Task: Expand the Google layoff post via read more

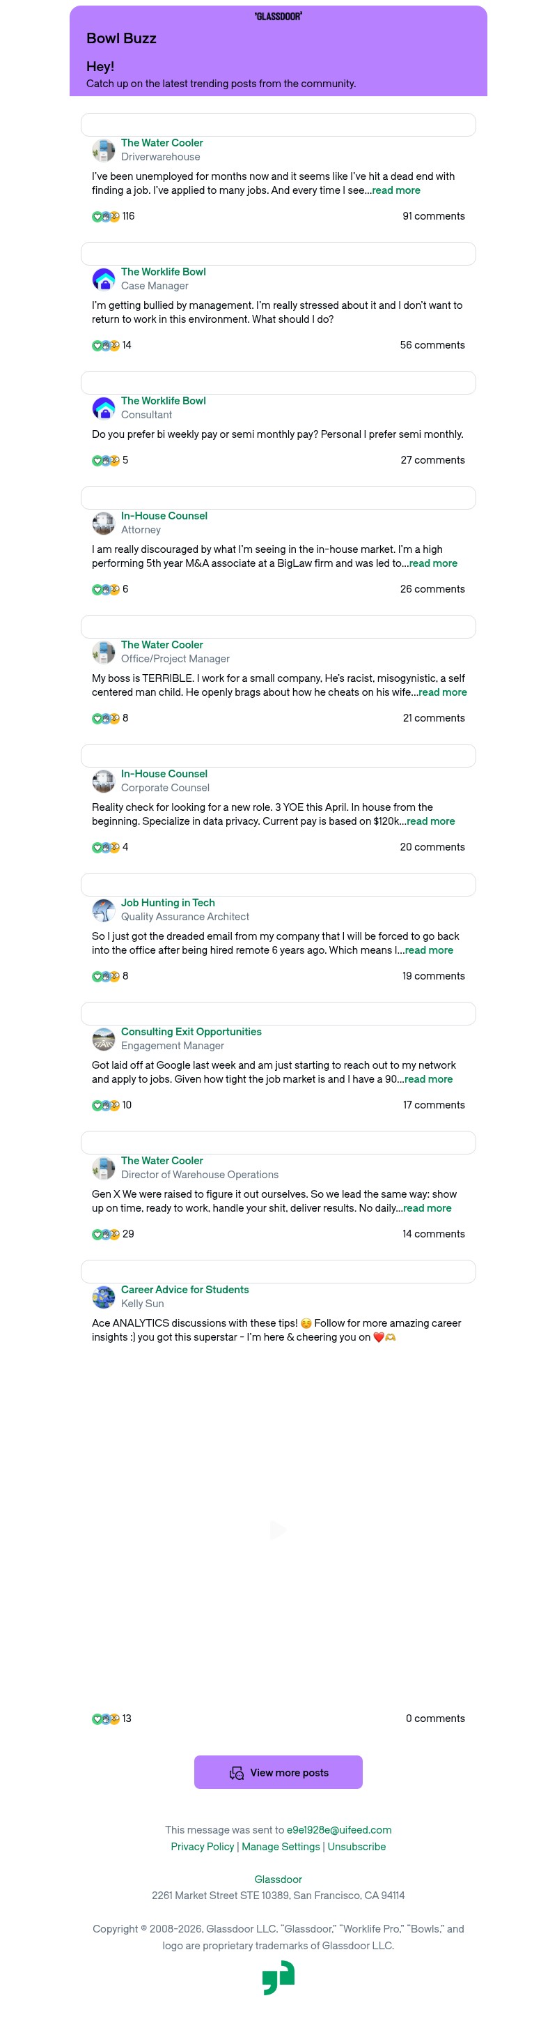Action: point(428,1079)
